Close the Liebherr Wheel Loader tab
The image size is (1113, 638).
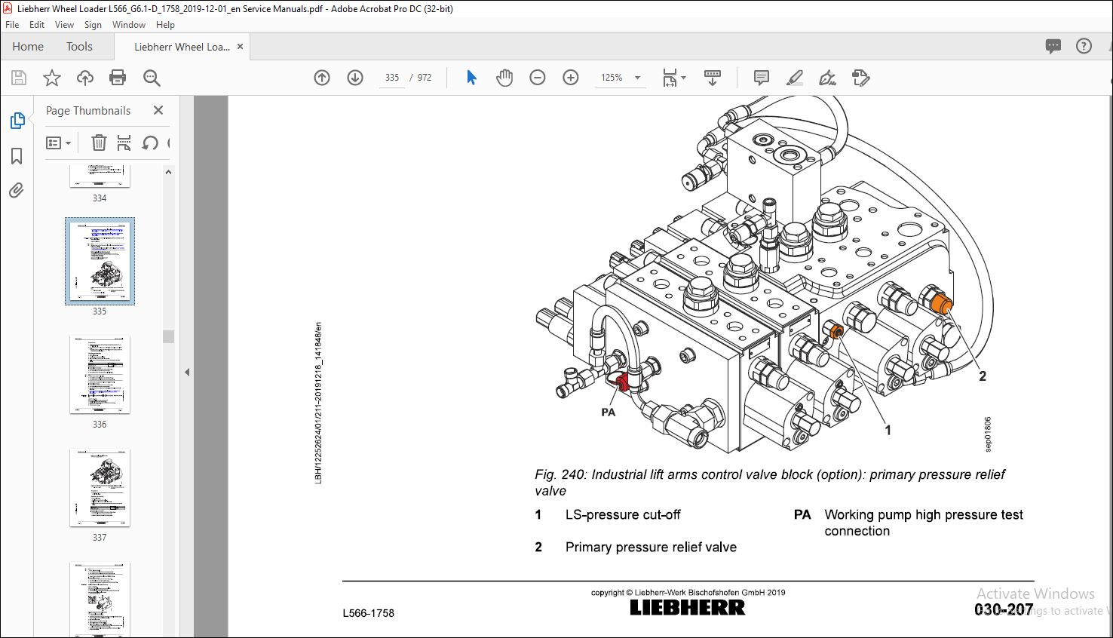(241, 47)
